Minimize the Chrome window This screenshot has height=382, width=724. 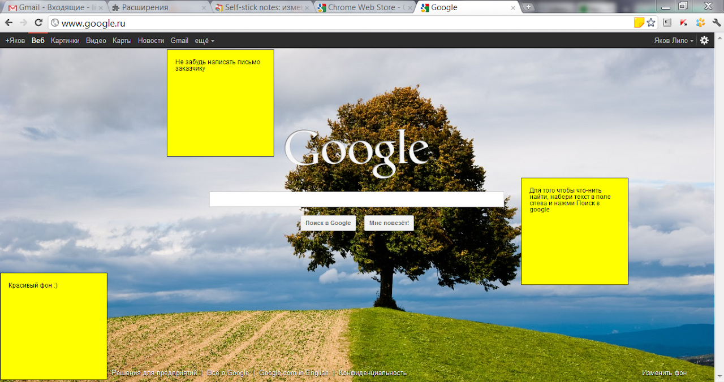coord(666,6)
